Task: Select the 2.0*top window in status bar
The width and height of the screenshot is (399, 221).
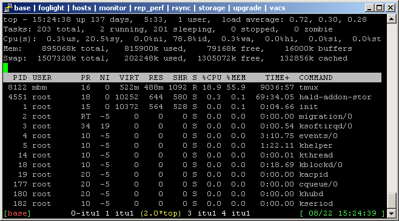Action: pyautogui.click(x=161, y=213)
